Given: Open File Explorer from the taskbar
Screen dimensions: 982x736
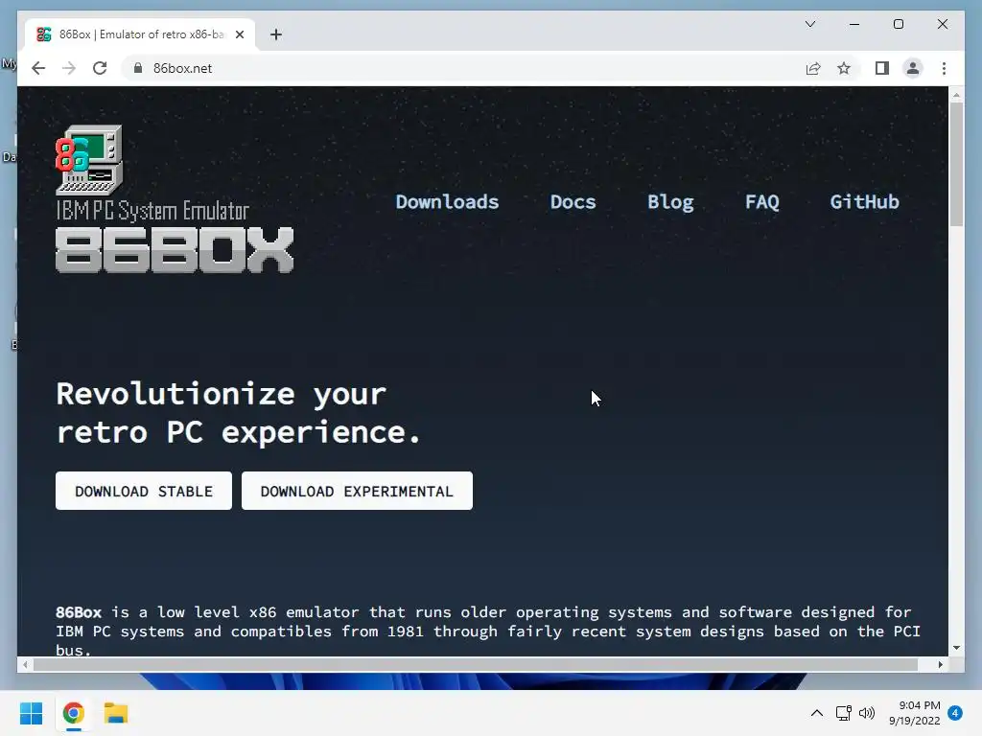Looking at the screenshot, I should pyautogui.click(x=116, y=713).
